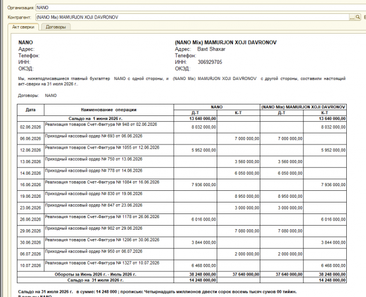This screenshot has height=297, width=366.
Task: Select the date cell 26.06.2026
Action: point(31,220)
